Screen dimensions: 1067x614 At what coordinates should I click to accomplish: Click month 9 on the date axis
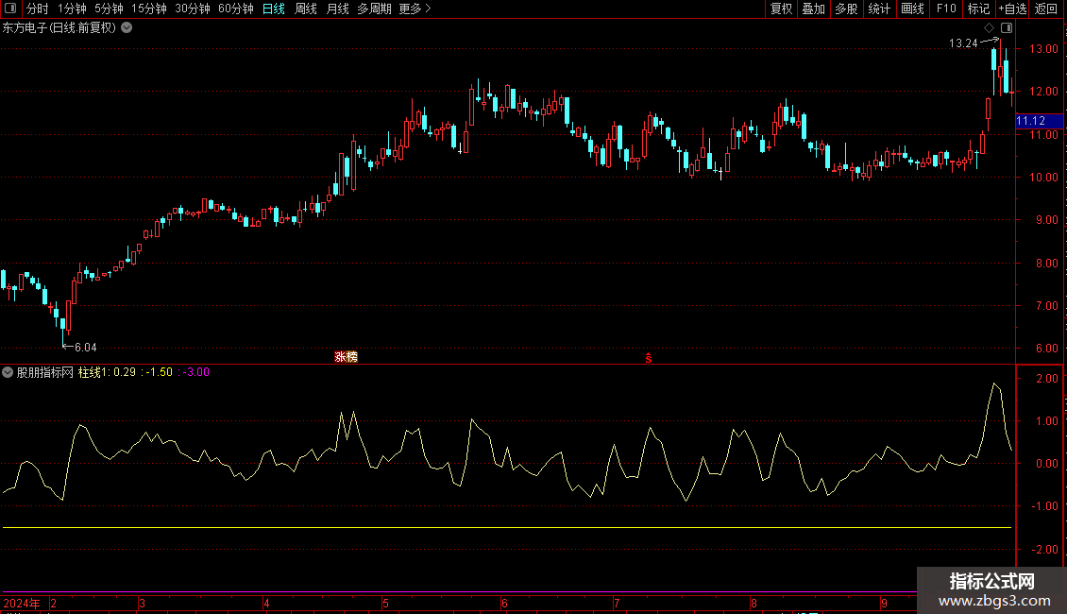884,603
